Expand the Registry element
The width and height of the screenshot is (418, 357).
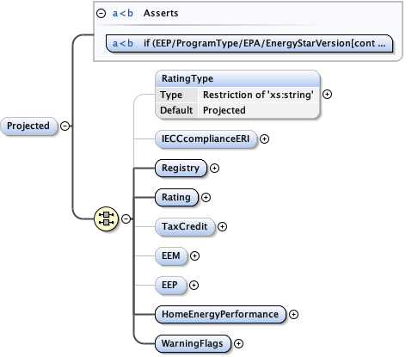214,169
